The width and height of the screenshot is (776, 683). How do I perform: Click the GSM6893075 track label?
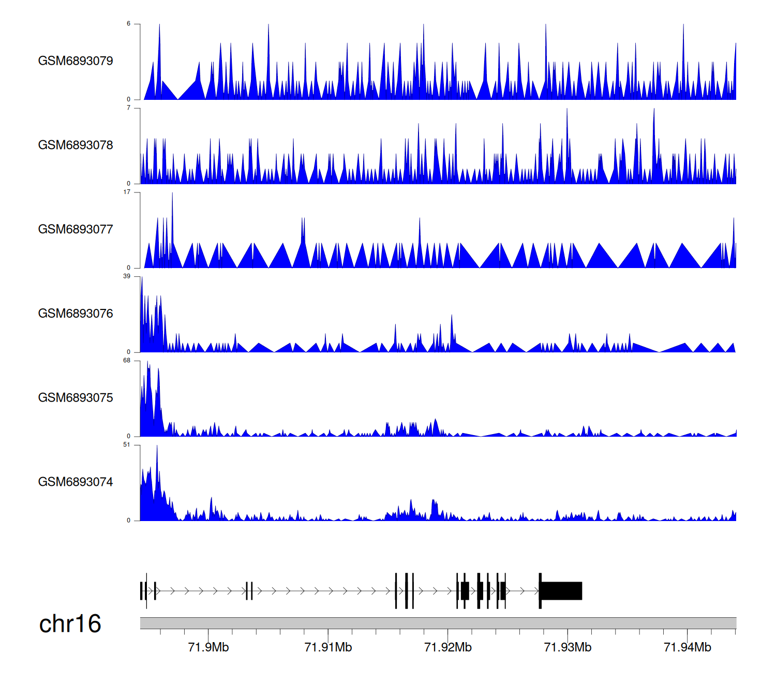(76, 398)
